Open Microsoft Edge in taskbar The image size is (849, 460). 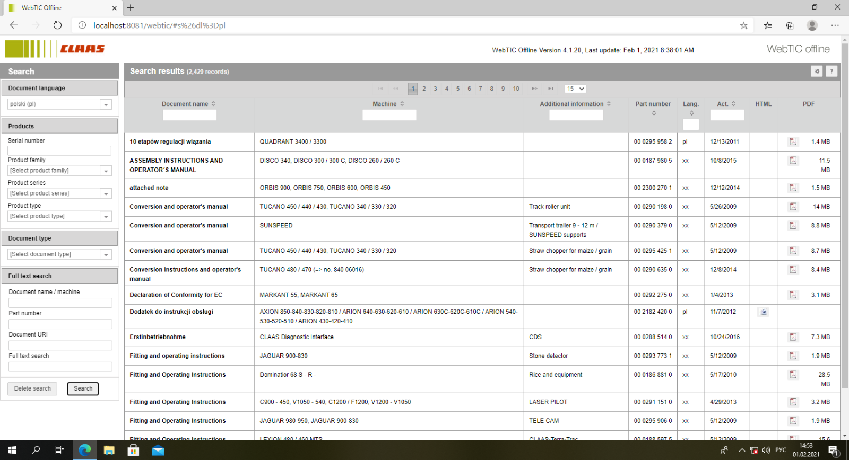tap(85, 450)
